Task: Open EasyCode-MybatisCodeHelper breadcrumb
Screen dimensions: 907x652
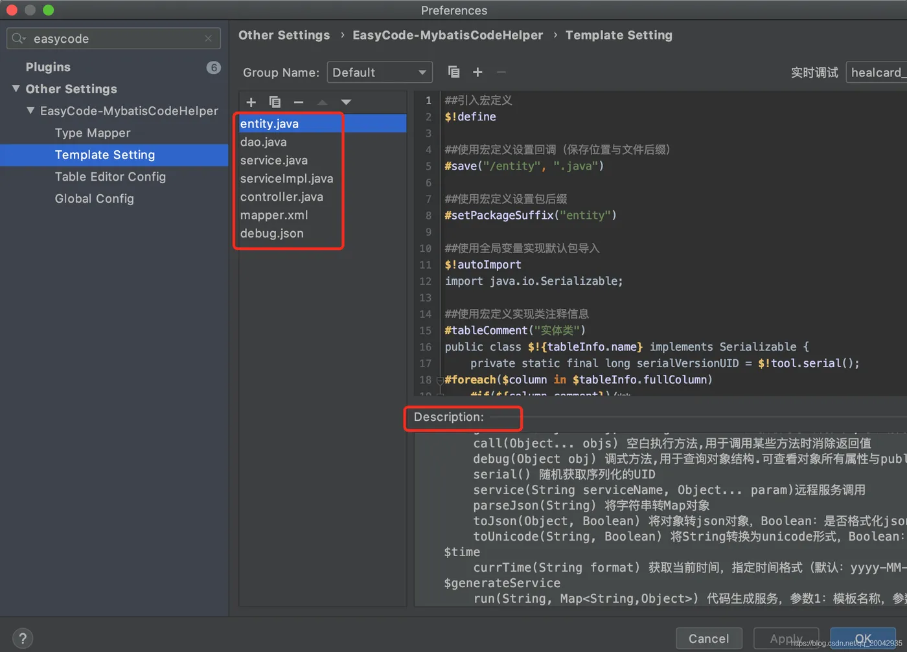Action: pyautogui.click(x=448, y=35)
